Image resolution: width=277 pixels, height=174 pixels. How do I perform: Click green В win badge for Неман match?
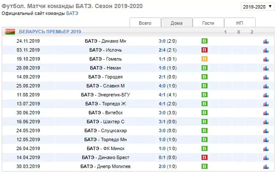pyautogui.click(x=205, y=68)
